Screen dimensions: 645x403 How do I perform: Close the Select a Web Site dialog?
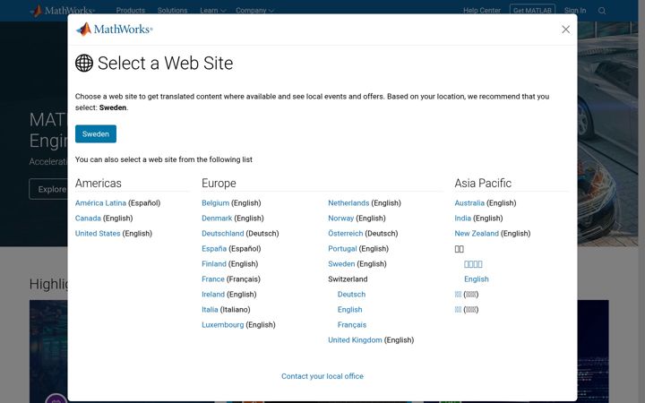(565, 30)
